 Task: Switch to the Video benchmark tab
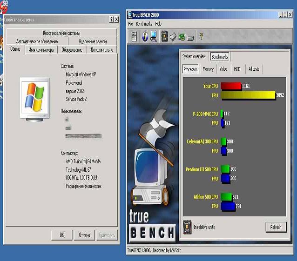(223, 69)
